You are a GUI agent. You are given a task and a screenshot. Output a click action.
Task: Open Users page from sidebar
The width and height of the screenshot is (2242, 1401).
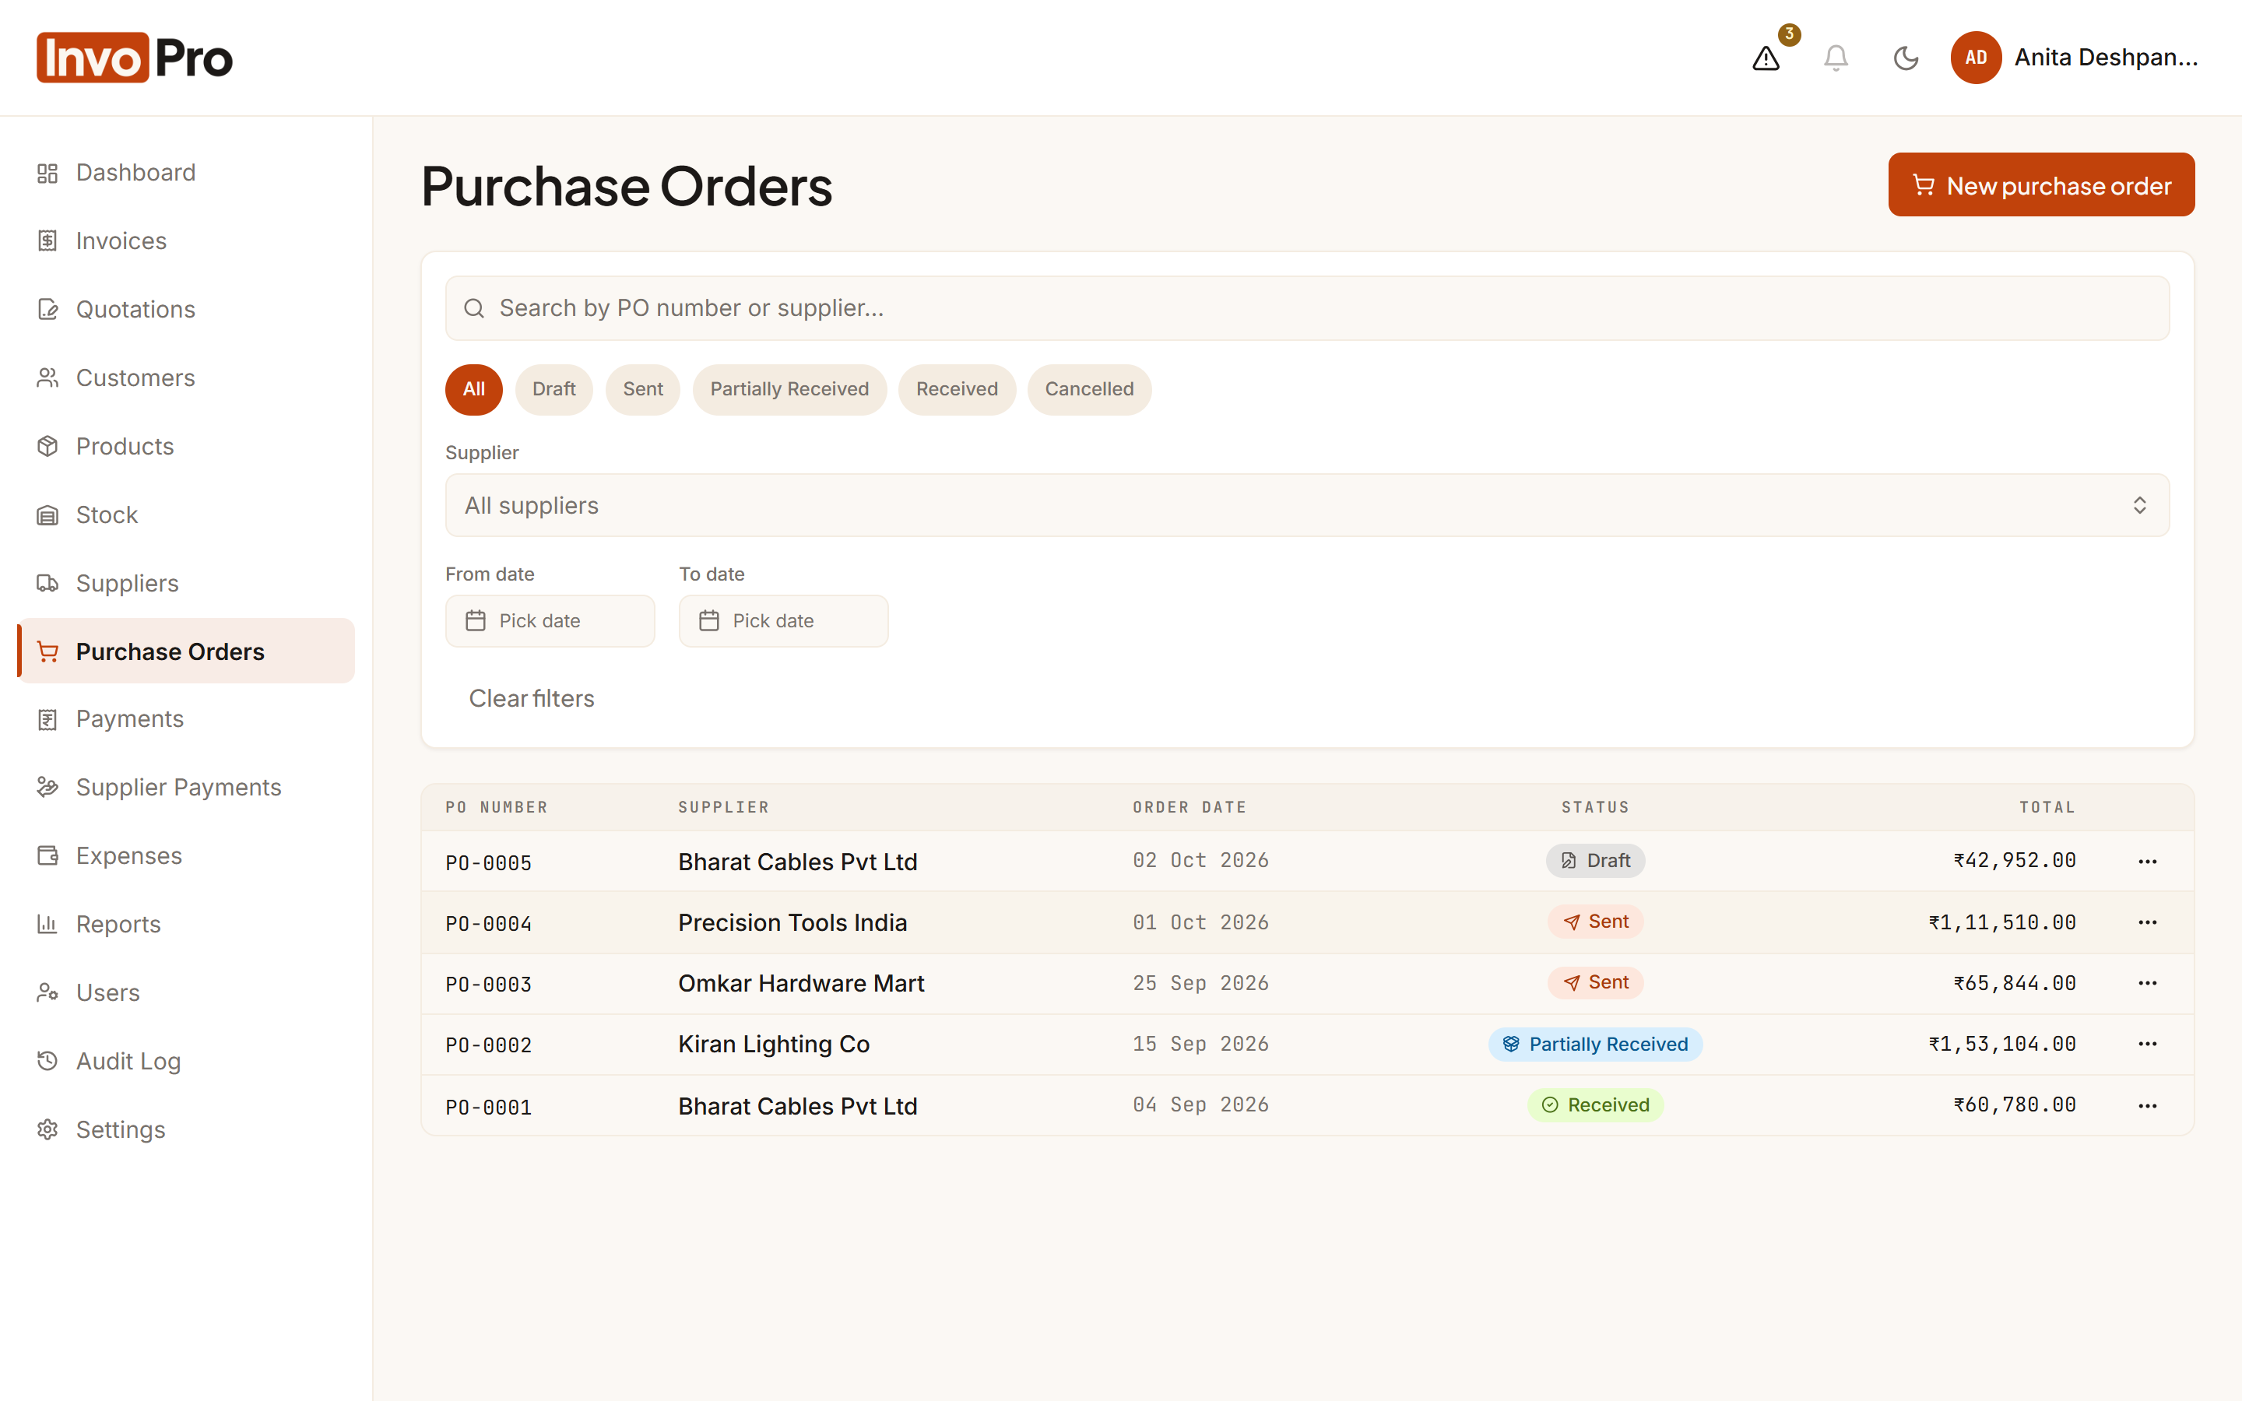(186, 993)
